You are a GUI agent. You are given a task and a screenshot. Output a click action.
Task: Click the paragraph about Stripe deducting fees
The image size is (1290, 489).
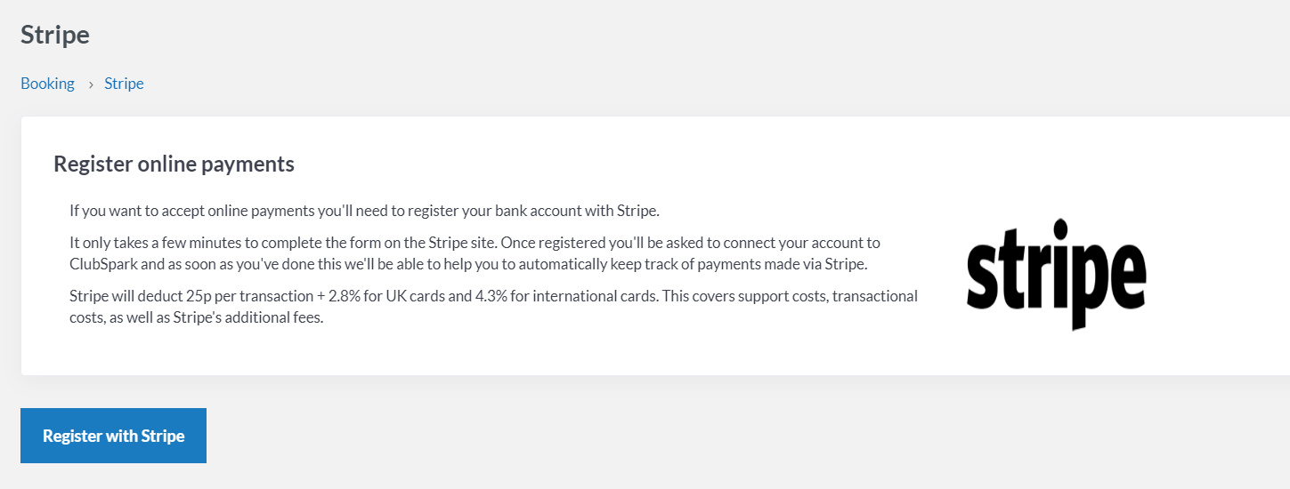[x=493, y=306]
